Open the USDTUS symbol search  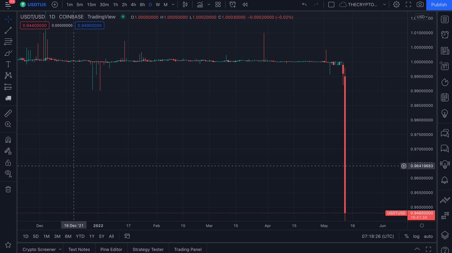pyautogui.click(x=33, y=5)
